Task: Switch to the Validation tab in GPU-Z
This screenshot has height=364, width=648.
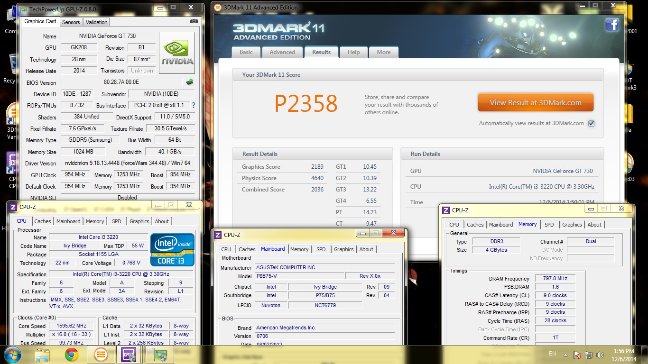Action: pos(97,22)
